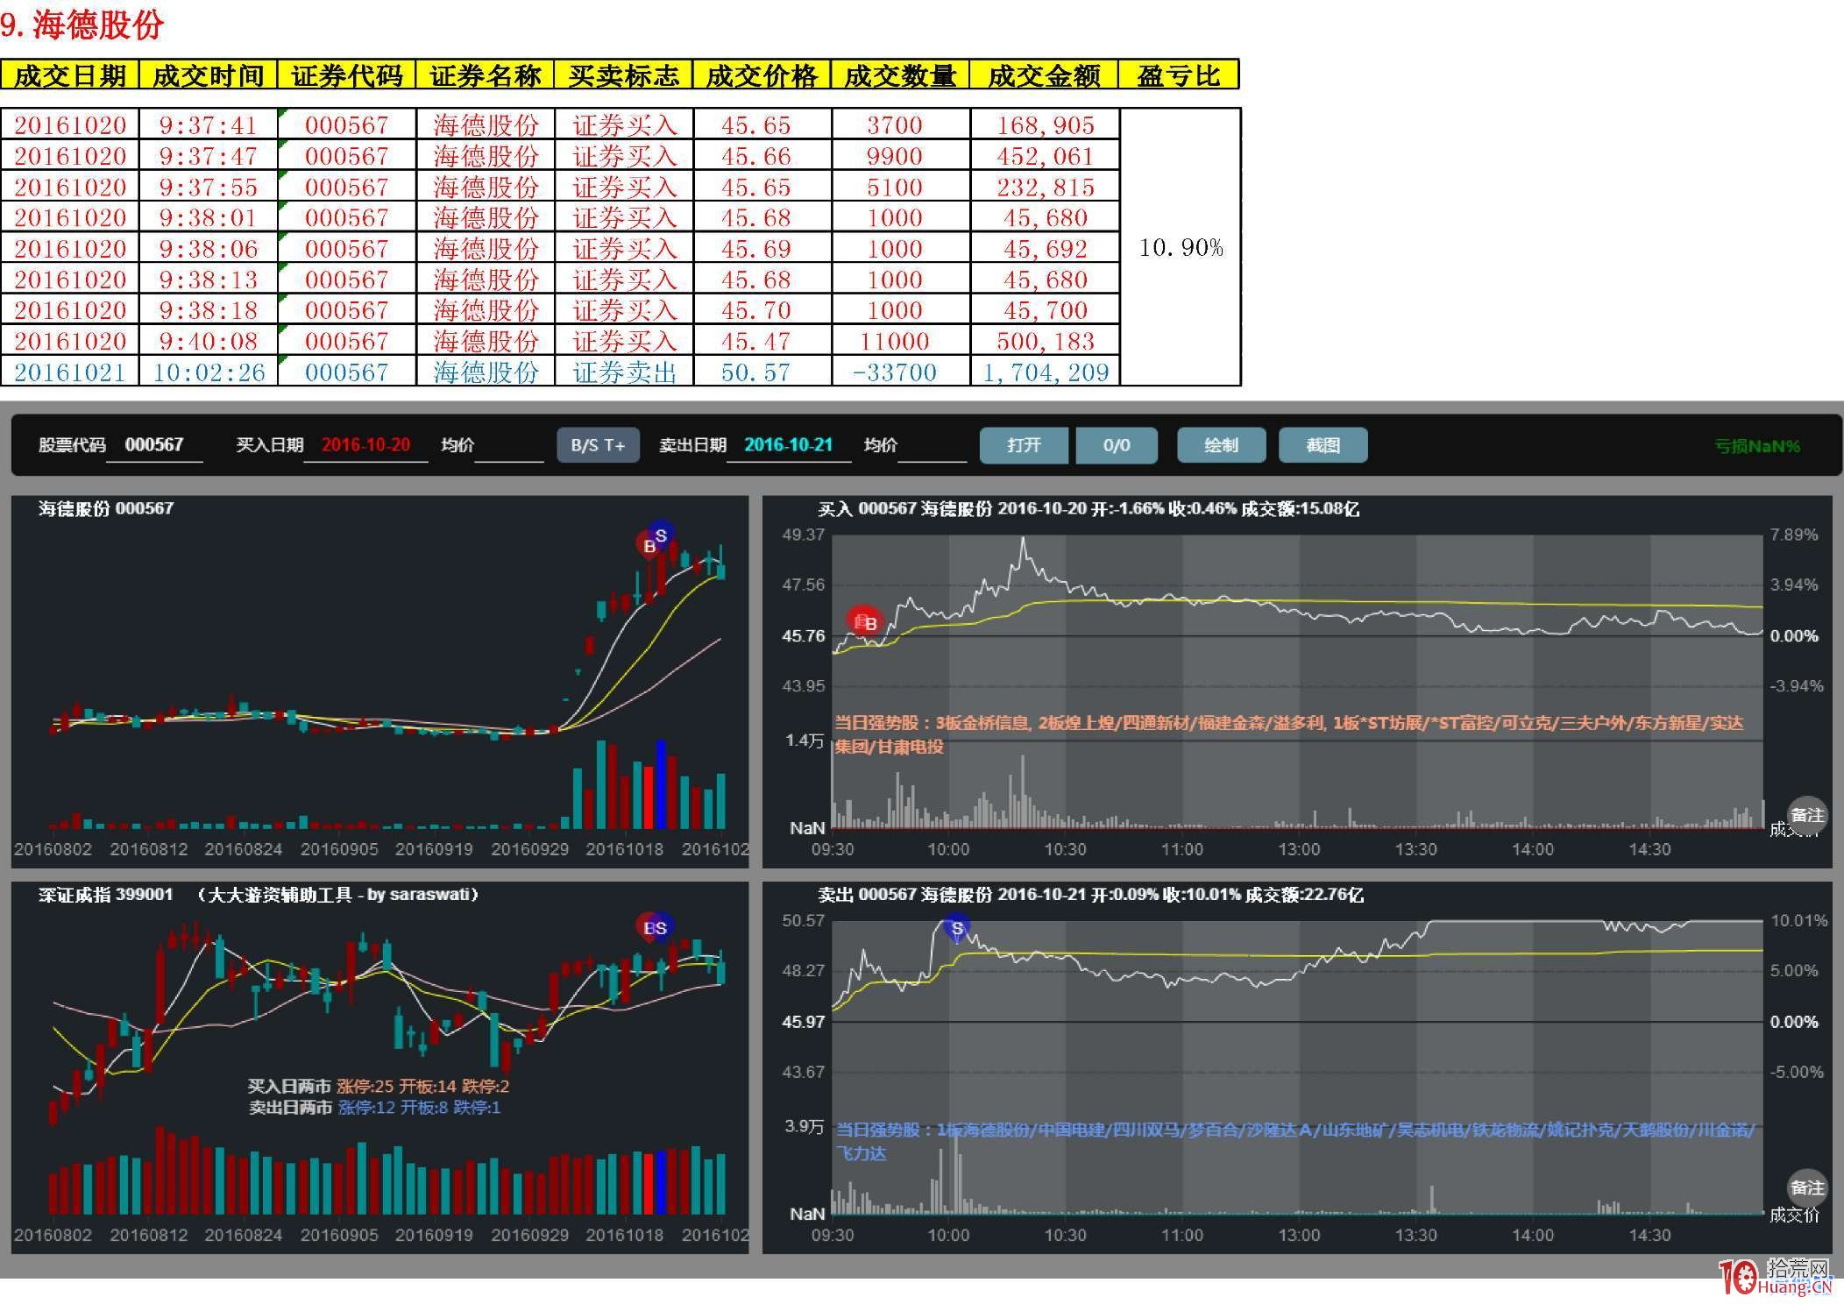Image resolution: width=1844 pixels, height=1304 pixels.
Task: Click the sell 均价 empty input field
Action: coord(933,447)
